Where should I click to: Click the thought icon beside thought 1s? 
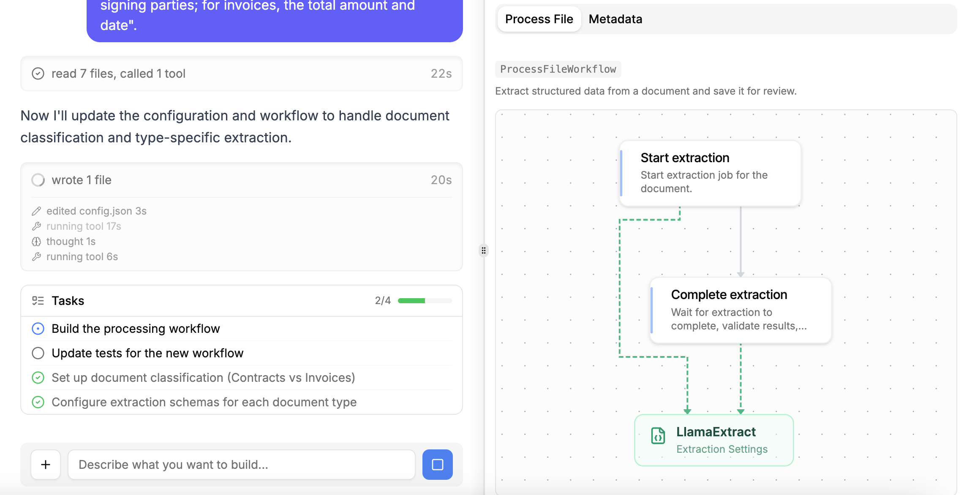pyautogui.click(x=36, y=241)
